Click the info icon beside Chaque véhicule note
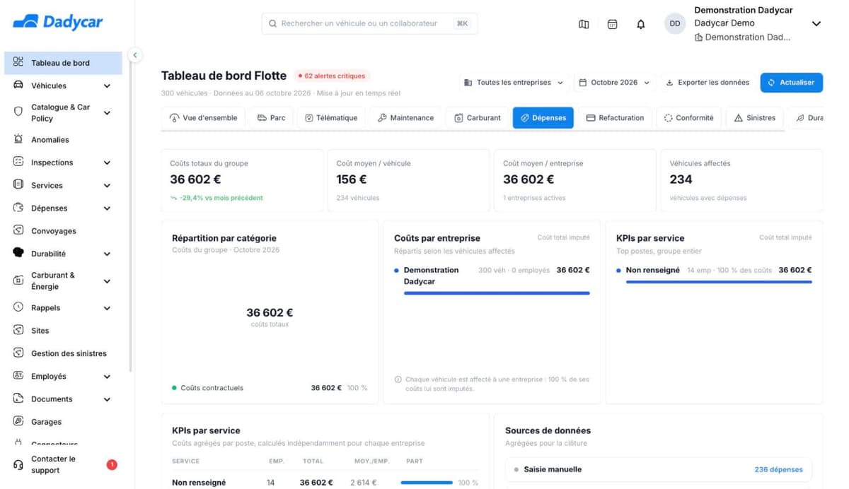Image resolution: width=849 pixels, height=489 pixels. (x=398, y=379)
